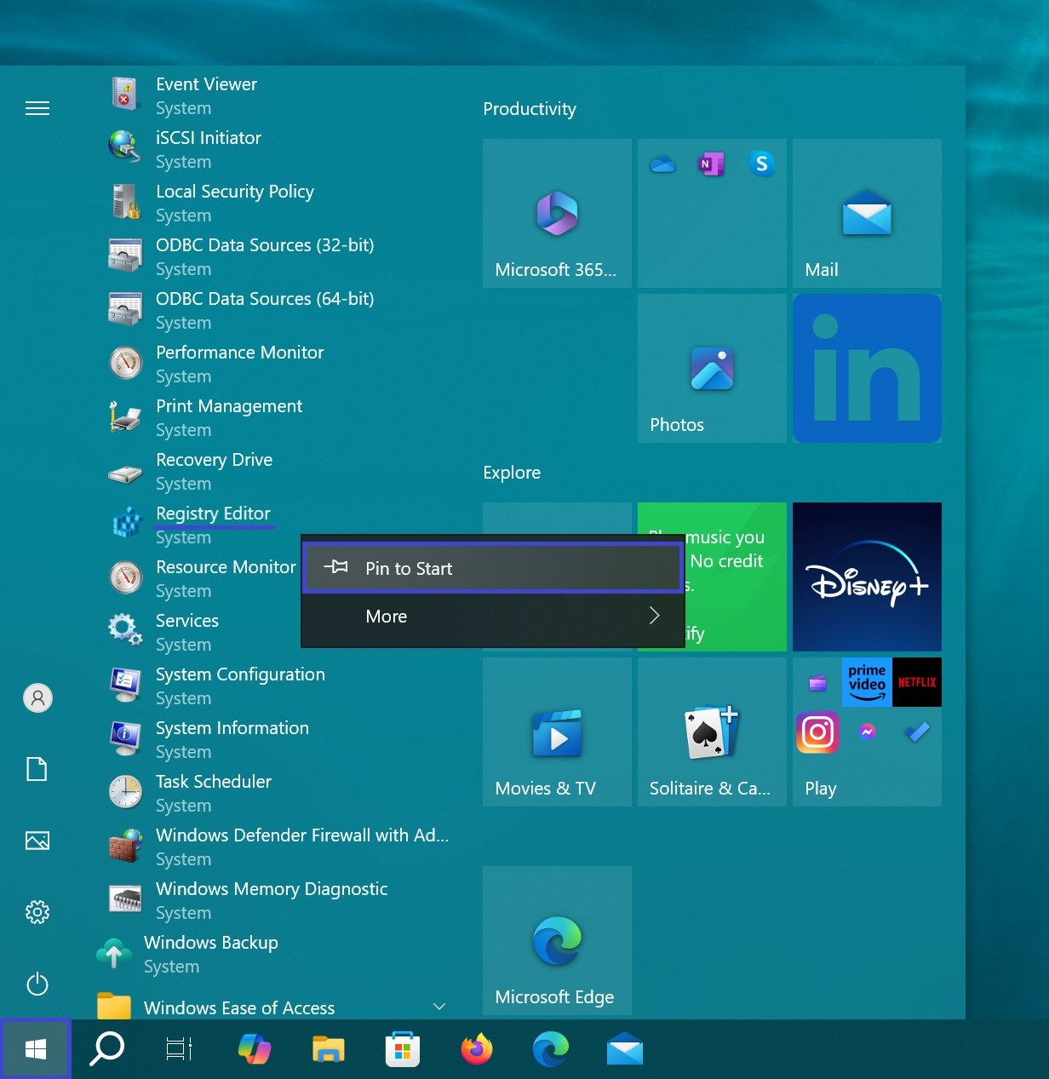Screen dimensions: 1049x1079
Task: Open the Windows Backup cloud icon
Action: [x=113, y=953]
